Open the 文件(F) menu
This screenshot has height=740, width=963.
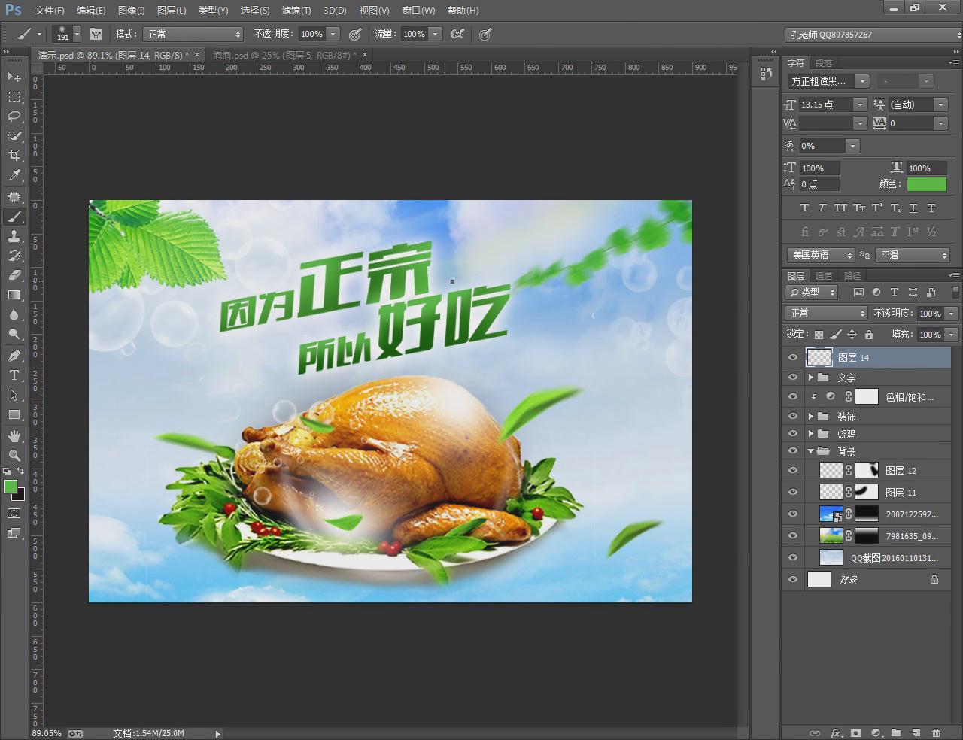50,11
